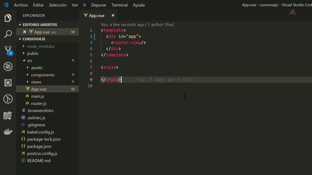Open babel.config.js file
The height and width of the screenshot is (175, 312).
[40, 132]
